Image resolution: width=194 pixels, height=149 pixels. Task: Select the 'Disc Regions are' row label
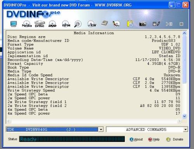pyautogui.click(x=26, y=37)
